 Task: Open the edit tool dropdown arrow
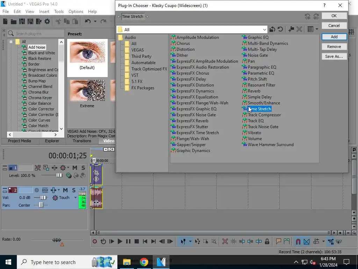[190, 241]
